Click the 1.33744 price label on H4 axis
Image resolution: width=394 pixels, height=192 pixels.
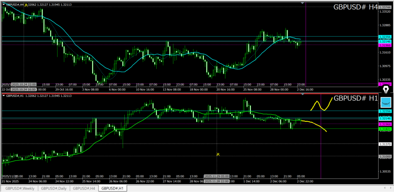tap(385, 7)
